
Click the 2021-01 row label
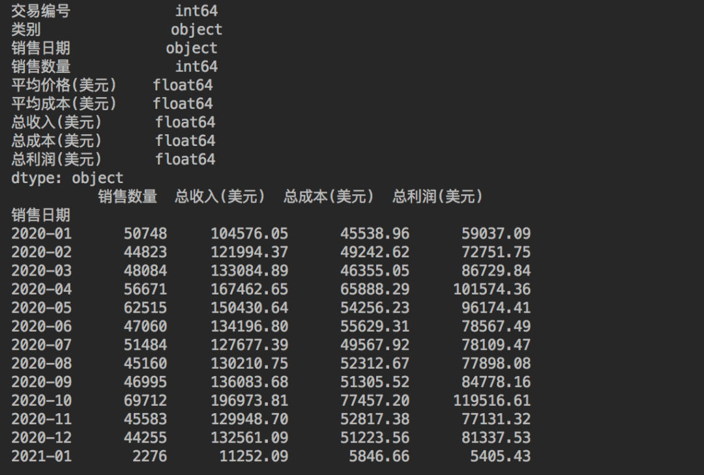(41, 456)
